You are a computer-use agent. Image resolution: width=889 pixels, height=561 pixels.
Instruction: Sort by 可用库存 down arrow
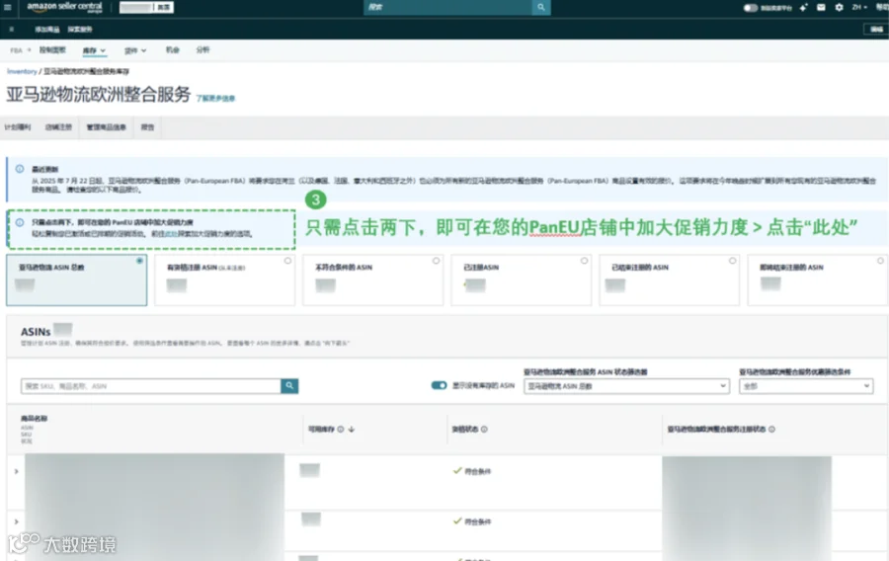coord(352,429)
